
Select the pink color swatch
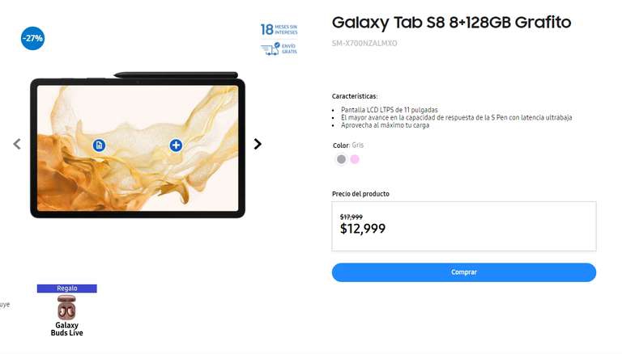tap(355, 159)
